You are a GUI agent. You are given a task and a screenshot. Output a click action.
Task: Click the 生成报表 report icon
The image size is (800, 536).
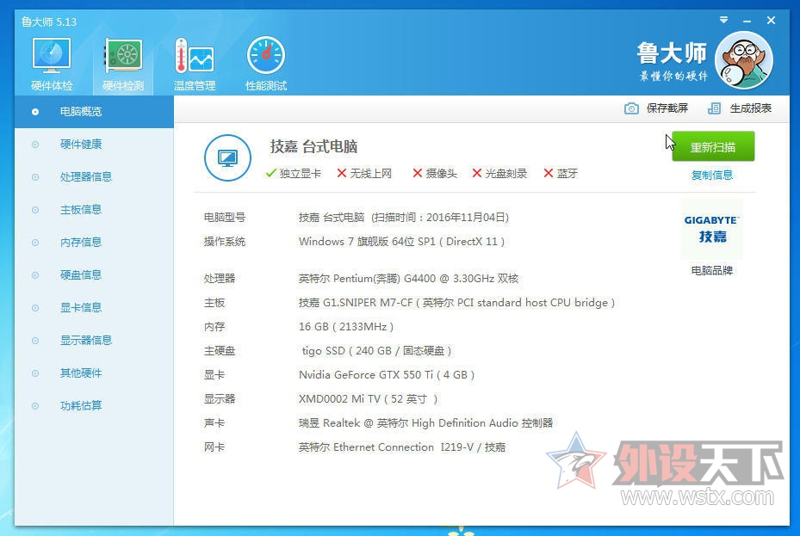pos(714,108)
